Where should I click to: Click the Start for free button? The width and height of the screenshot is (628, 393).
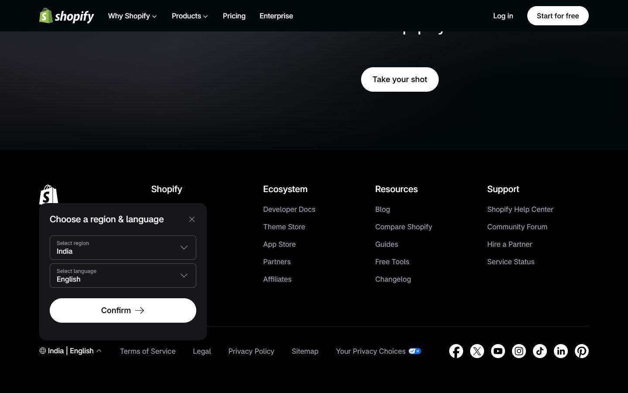pos(558,16)
